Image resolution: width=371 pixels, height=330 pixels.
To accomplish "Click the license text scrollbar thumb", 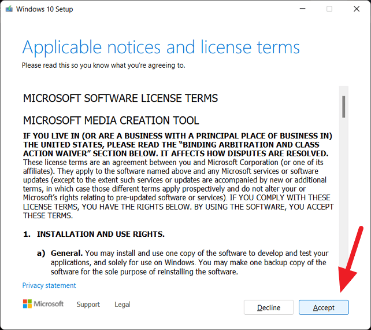I will tap(344, 107).
